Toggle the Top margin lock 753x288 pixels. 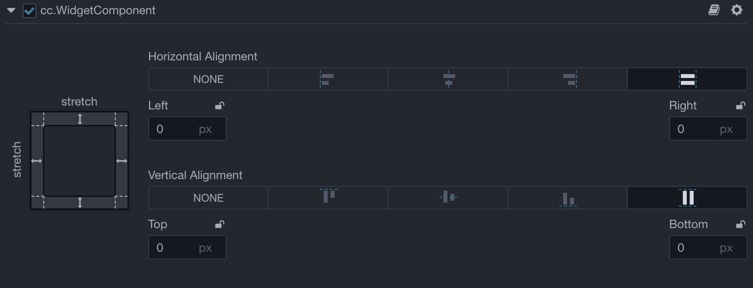coord(220,224)
